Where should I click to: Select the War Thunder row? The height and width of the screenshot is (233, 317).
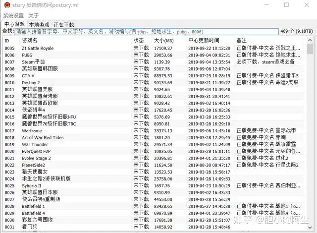[153, 144]
